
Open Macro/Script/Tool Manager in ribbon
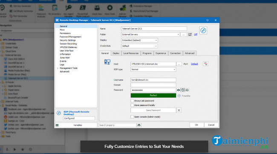tap(144, 11)
